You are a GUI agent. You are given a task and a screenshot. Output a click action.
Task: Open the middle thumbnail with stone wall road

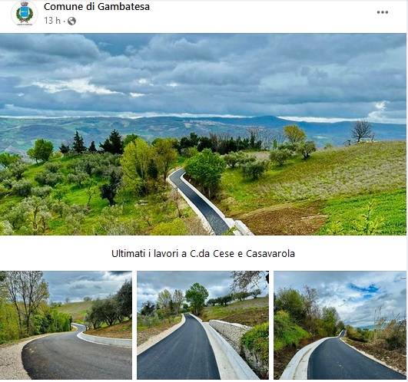(x=203, y=325)
